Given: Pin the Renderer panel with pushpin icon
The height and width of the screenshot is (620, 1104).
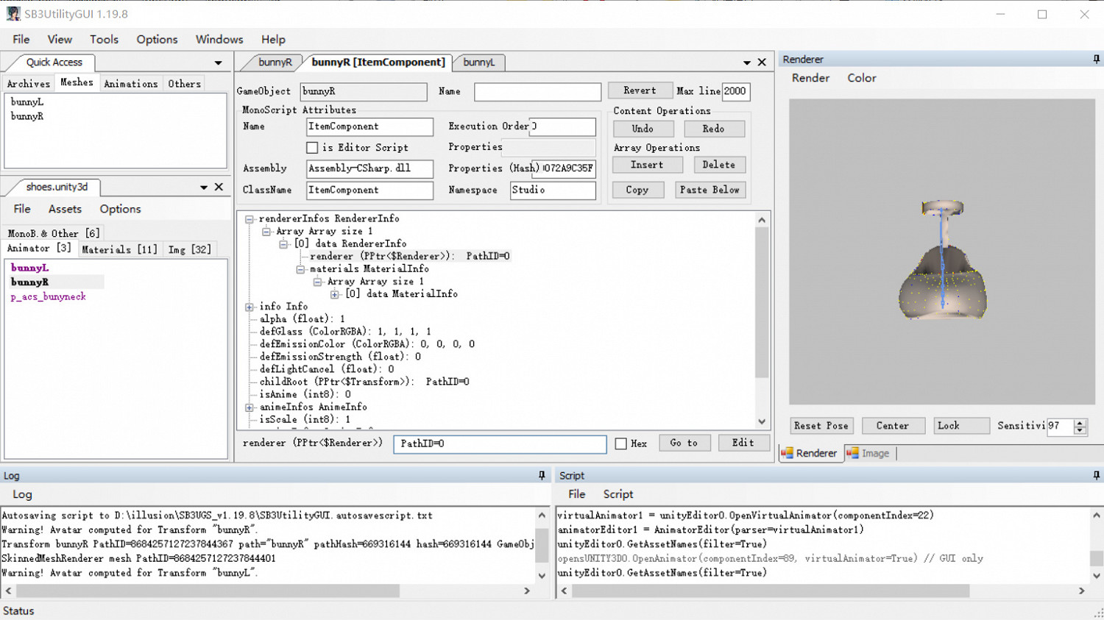Looking at the screenshot, I should [x=1096, y=59].
